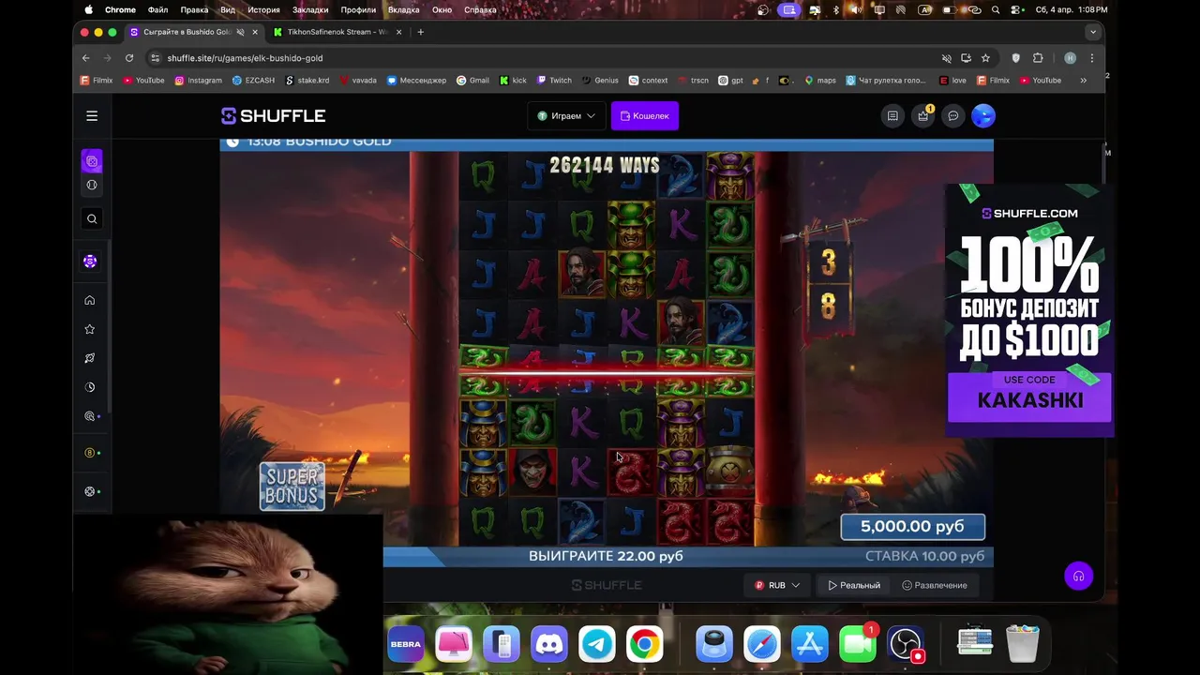Screen dimensions: 1200x675
Task: Select the sports ball icon in sidebar
Action: point(92,185)
